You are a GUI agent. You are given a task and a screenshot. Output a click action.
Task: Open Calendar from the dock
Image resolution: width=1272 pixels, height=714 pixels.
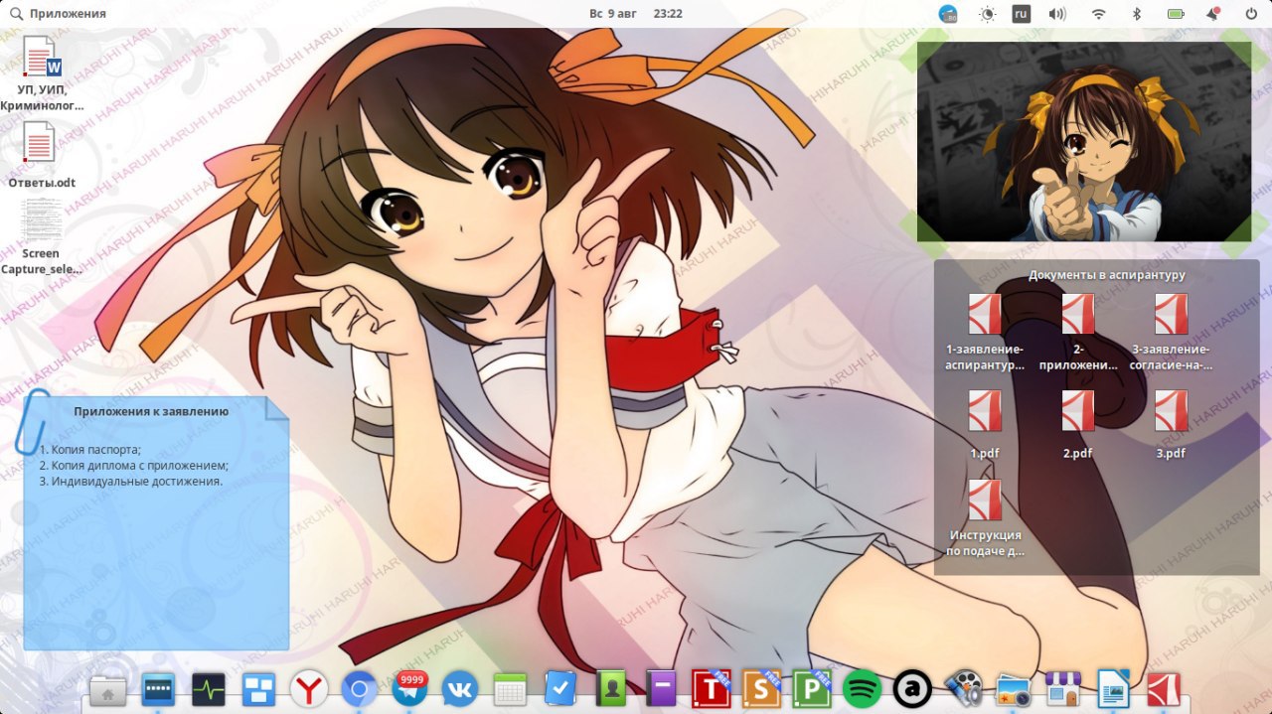click(510, 689)
